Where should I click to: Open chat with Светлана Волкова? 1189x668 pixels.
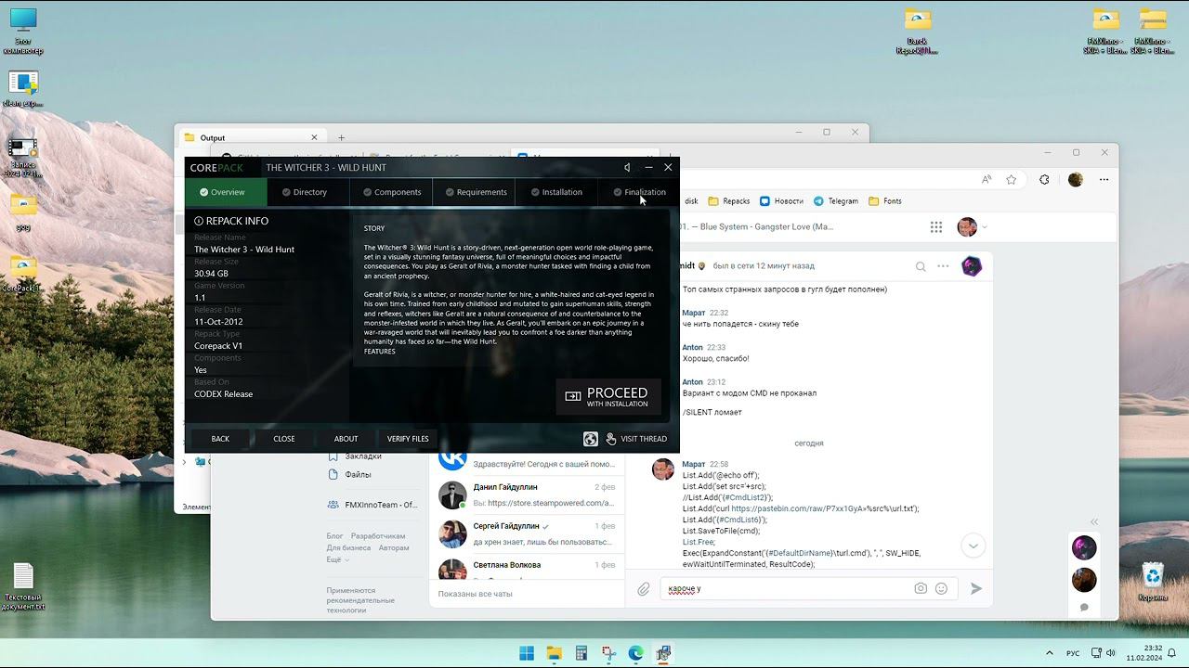click(527, 568)
